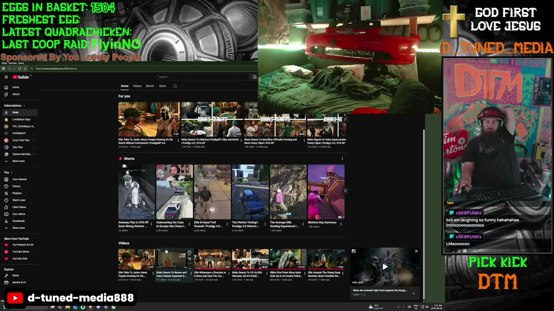Play the miniplayer video
Screen dimensions: 554x311
(x=385, y=267)
